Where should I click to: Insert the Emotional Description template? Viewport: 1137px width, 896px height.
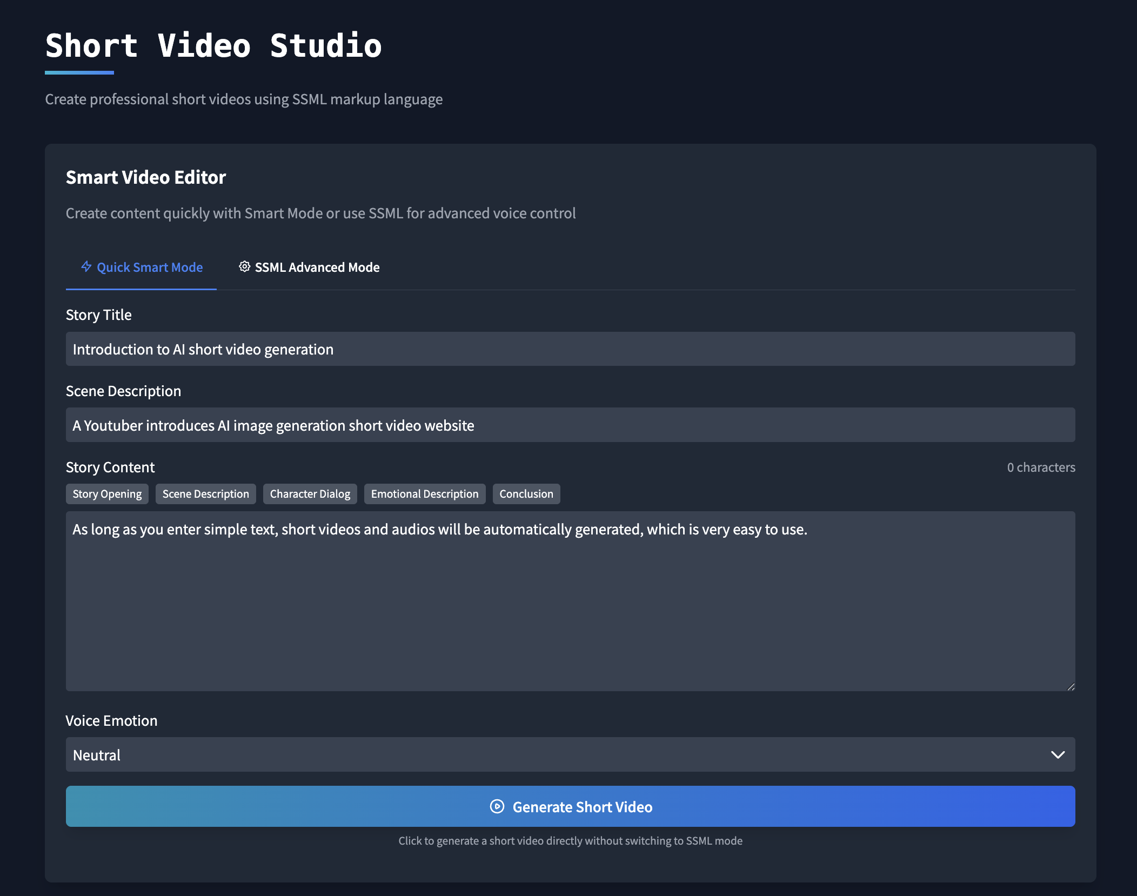coord(424,494)
